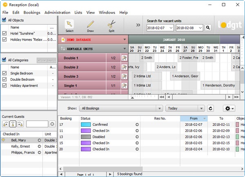Sort bookings by the From column
Screen dimensions: 245x177
[194, 118]
